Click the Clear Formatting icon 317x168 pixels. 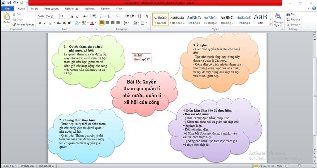coord(93,16)
